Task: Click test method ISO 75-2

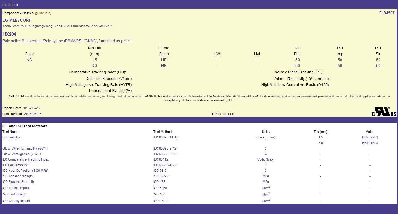Action: tap(160, 171)
